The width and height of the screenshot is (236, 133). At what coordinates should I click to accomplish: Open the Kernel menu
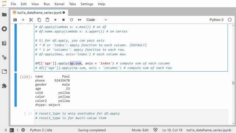[x=59, y=4]
